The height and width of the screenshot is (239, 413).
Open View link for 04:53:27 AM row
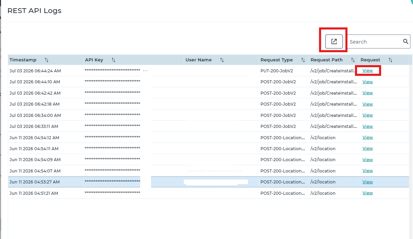[x=368, y=182]
